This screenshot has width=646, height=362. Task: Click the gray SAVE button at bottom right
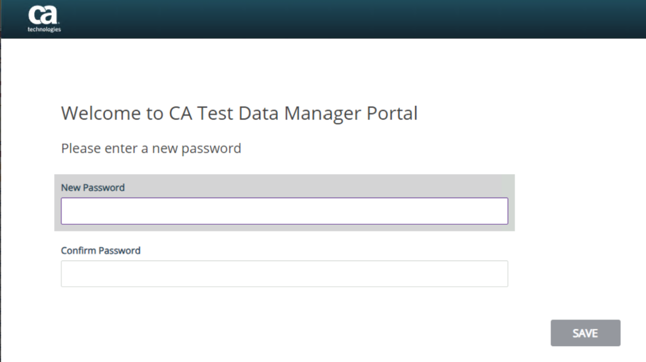click(x=585, y=333)
